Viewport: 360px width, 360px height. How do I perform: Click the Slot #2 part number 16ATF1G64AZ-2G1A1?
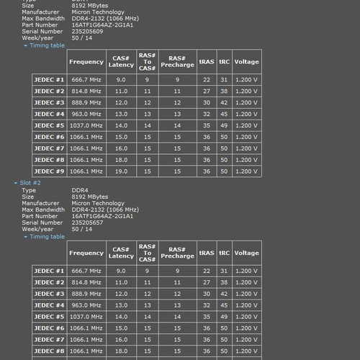click(102, 216)
